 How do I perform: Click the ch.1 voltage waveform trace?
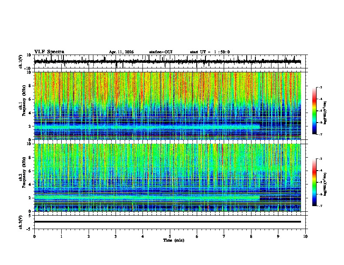tap(167, 62)
